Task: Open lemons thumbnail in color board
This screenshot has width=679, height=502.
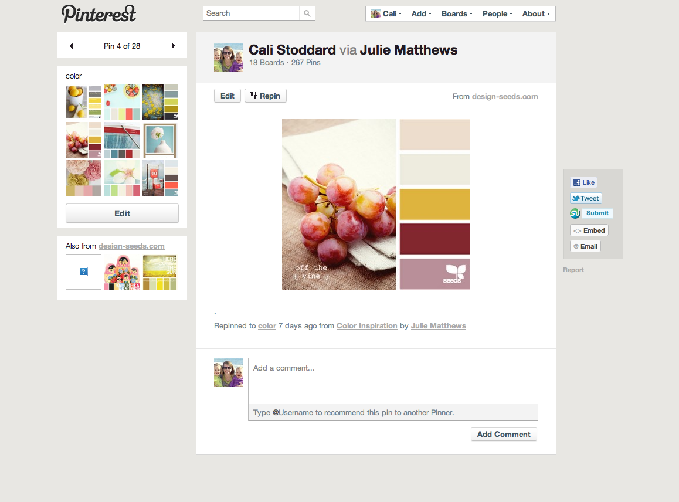Action: pos(84,102)
